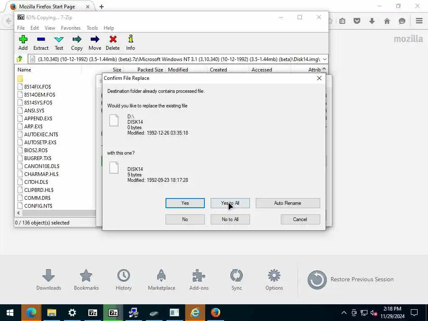428x321 pixels.
Task: Choose No to All
Action: click(x=230, y=219)
